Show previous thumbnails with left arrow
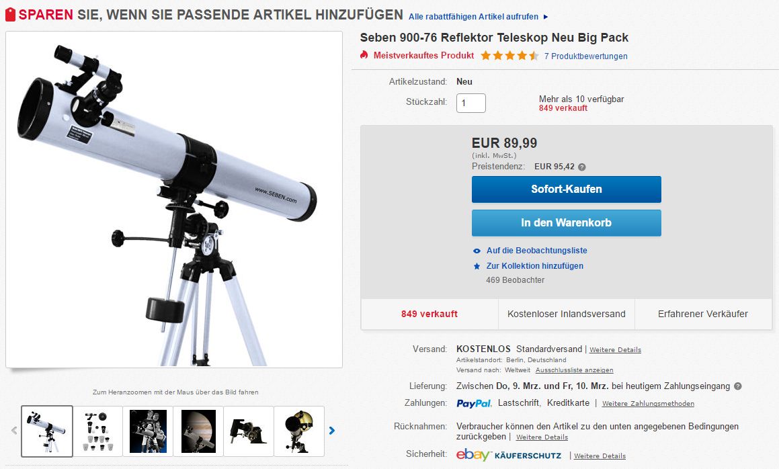 click(x=14, y=431)
